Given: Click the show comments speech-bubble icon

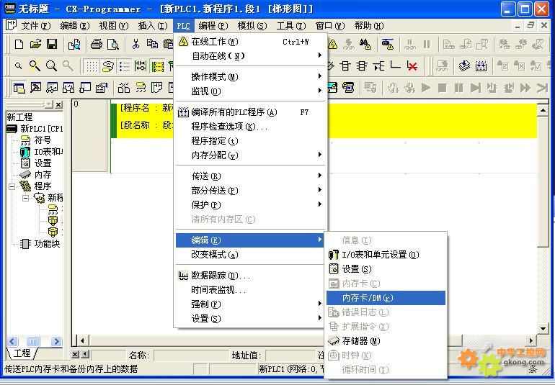Looking at the screenshot, I should pyautogui.click(x=108, y=66).
